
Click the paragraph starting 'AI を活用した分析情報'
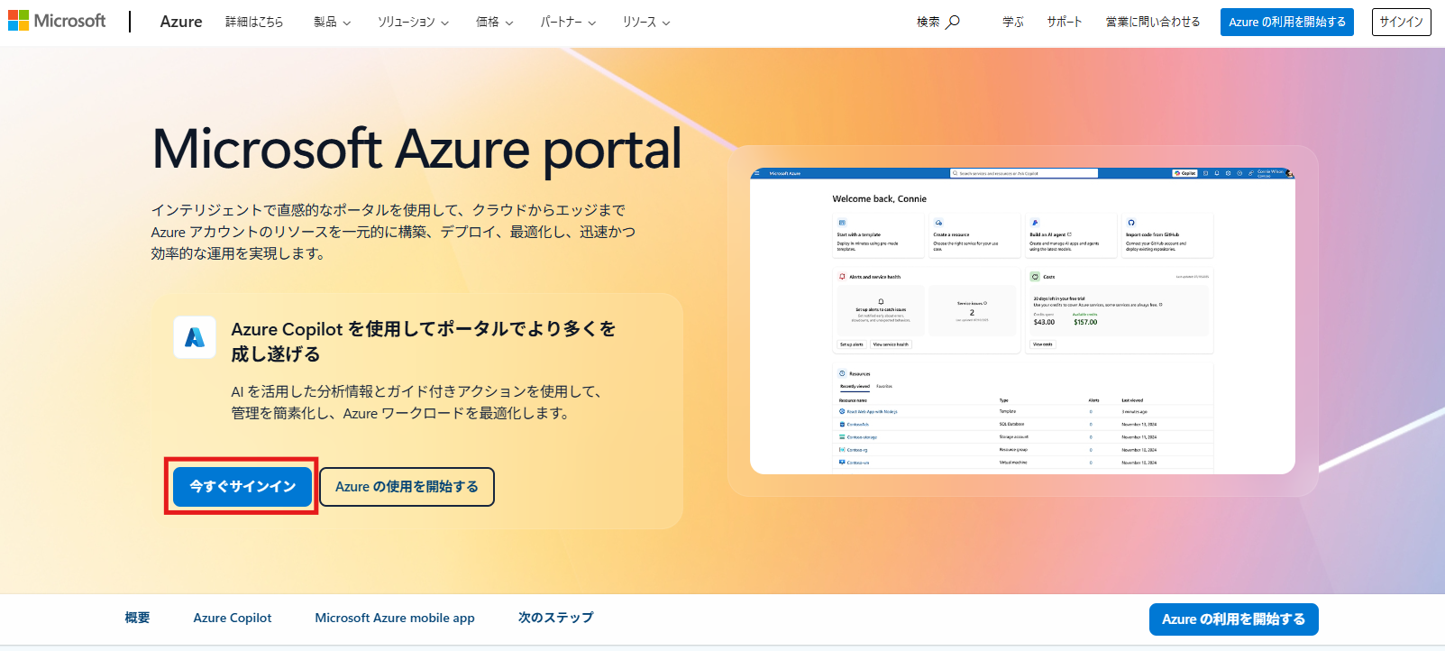(416, 402)
